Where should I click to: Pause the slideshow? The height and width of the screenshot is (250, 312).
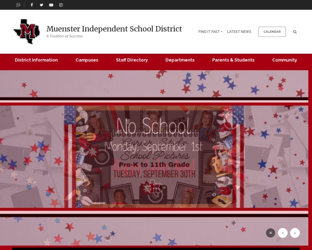(x=270, y=233)
